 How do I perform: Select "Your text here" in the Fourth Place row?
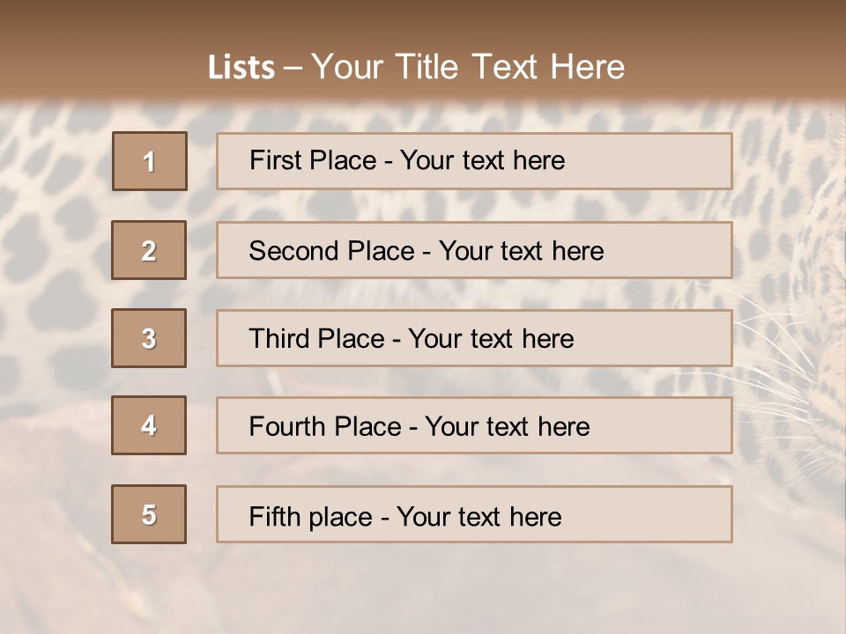[507, 427]
